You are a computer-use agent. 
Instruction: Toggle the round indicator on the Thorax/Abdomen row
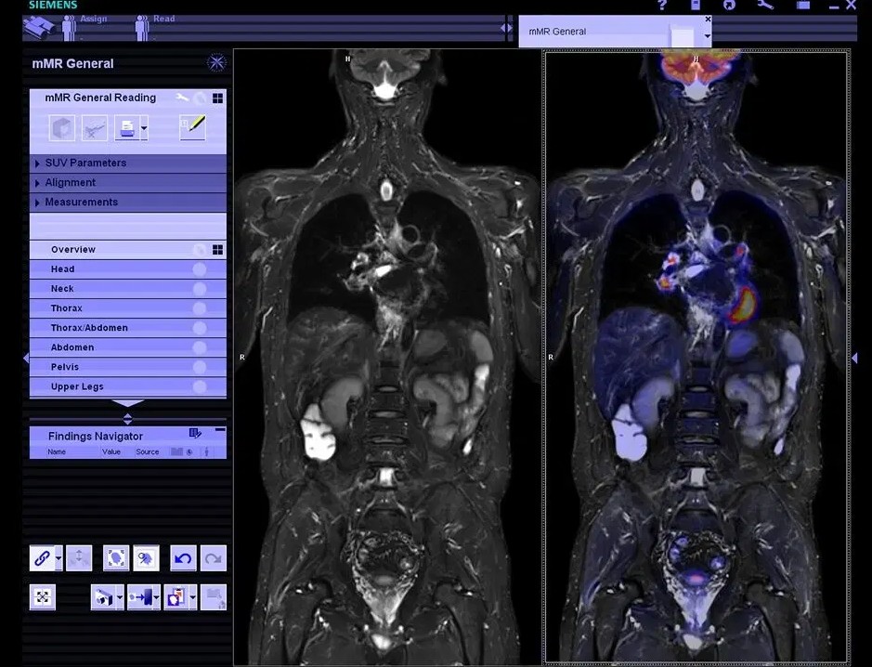pyautogui.click(x=199, y=328)
